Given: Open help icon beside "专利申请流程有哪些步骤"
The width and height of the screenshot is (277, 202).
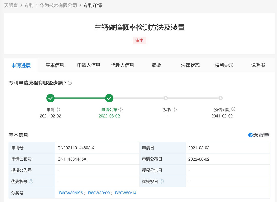Looking at the screenshot, I should [x=70, y=83].
